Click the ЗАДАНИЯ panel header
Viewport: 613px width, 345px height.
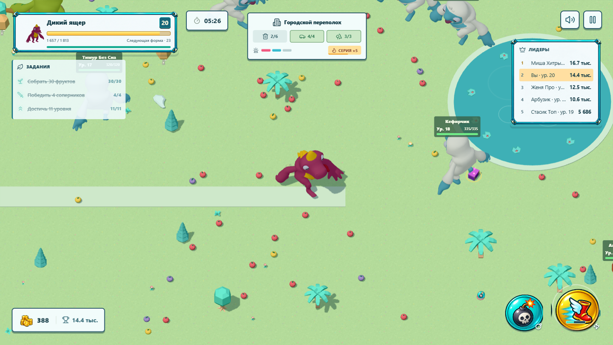pos(38,67)
